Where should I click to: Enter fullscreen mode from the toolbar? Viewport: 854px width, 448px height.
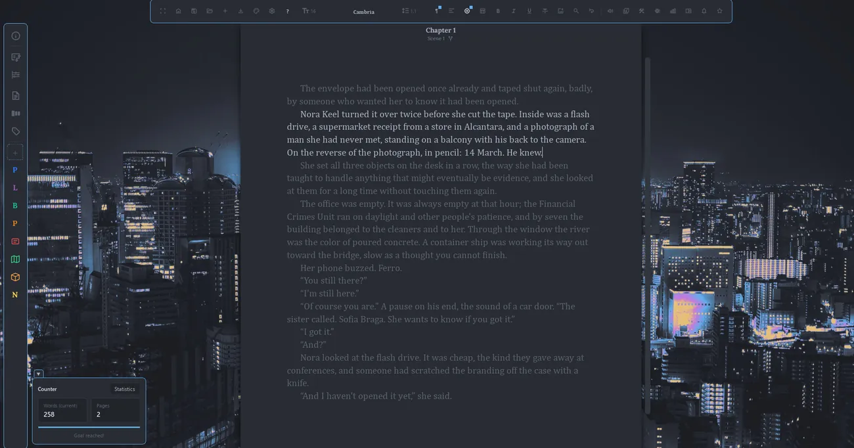click(x=162, y=11)
